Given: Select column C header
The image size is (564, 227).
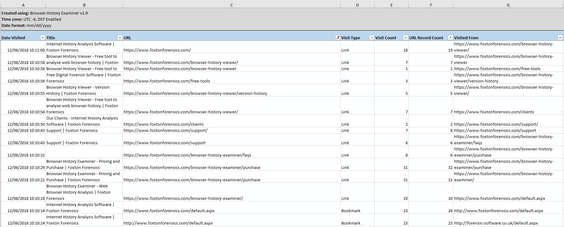Looking at the screenshot, I should pyautogui.click(x=232, y=5).
